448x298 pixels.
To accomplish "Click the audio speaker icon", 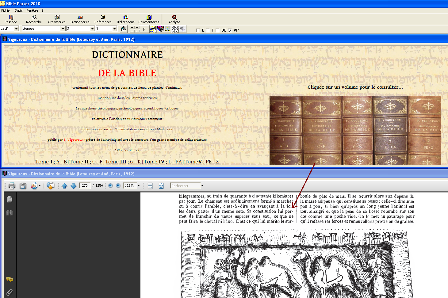I will click(182, 29).
